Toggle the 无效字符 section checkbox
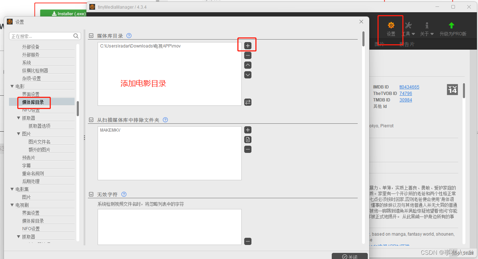The height and width of the screenshot is (259, 478). (x=91, y=194)
